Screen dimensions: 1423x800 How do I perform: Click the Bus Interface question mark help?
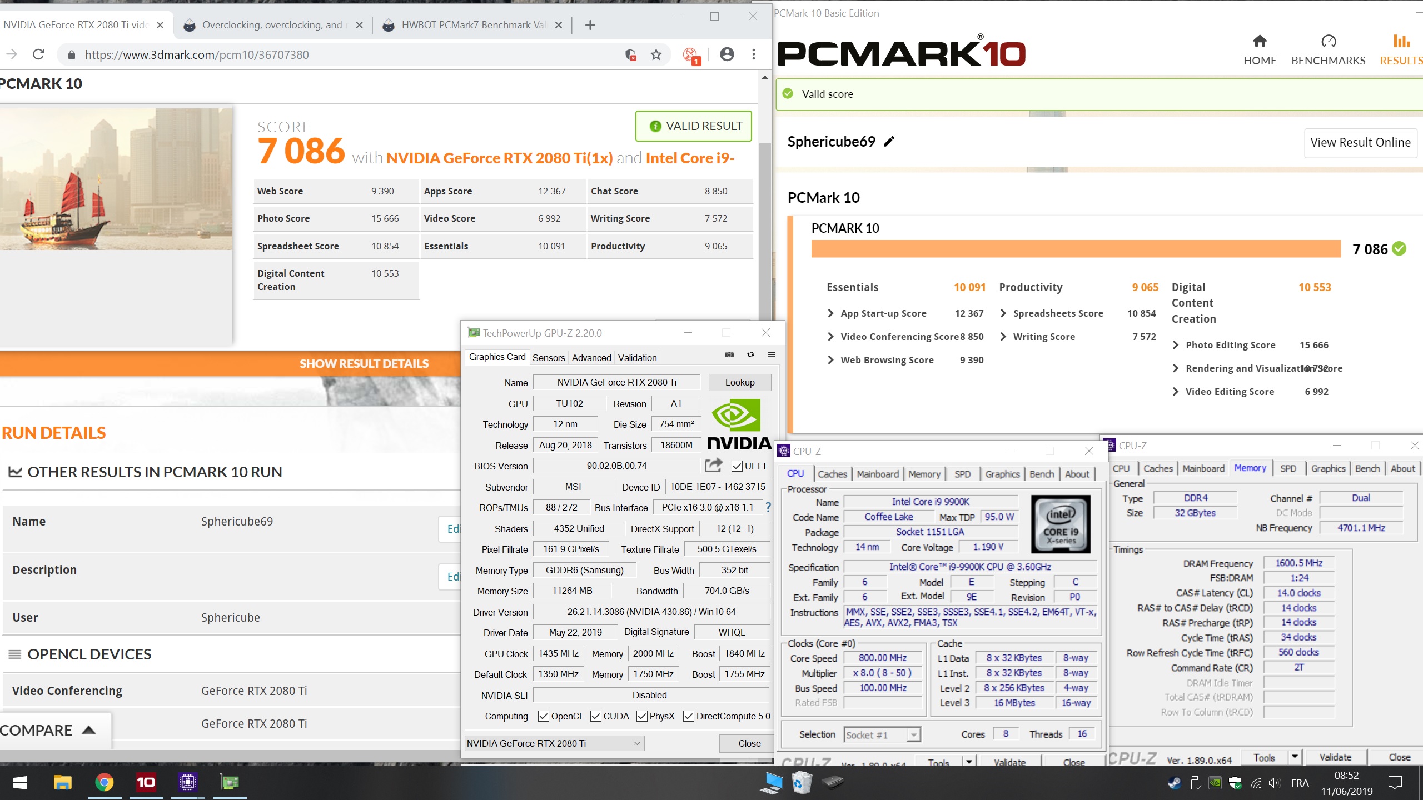(768, 507)
